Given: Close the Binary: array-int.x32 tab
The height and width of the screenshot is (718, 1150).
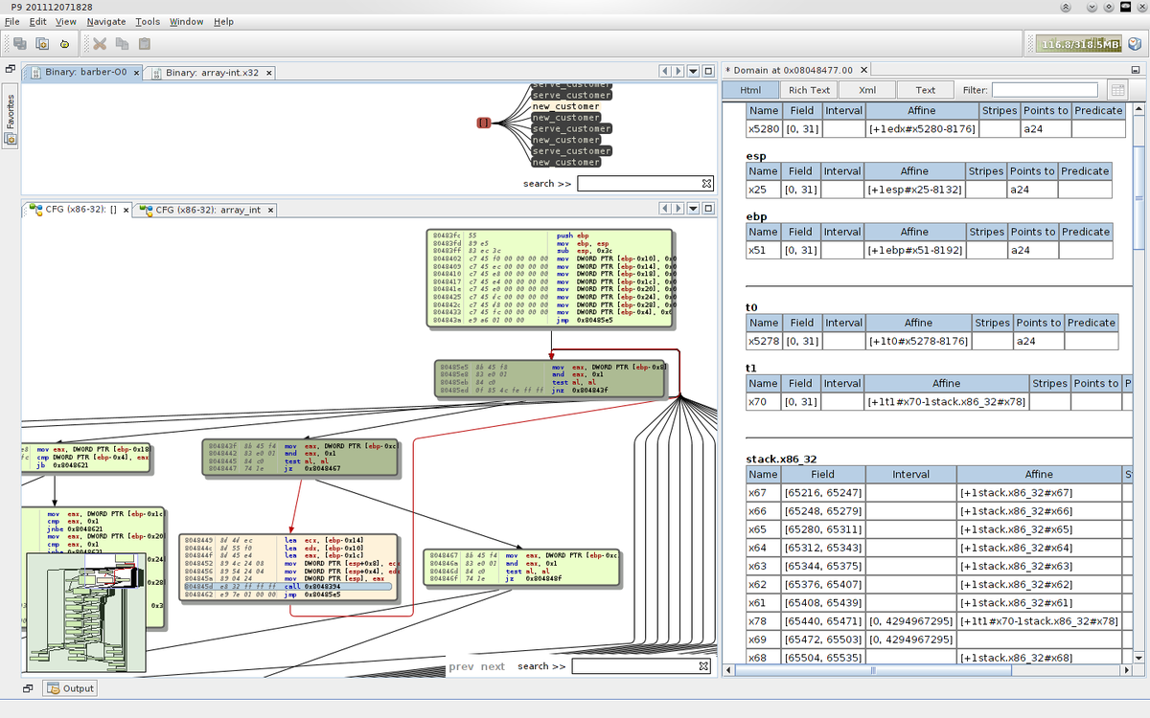Looking at the screenshot, I should pyautogui.click(x=269, y=72).
